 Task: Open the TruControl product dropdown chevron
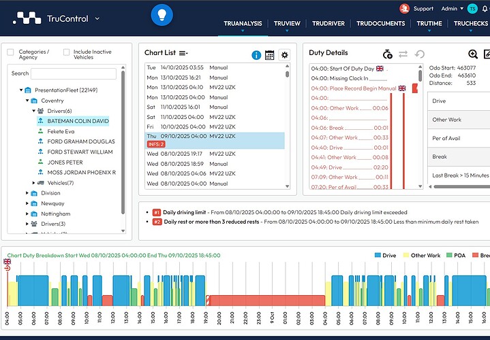point(97,19)
